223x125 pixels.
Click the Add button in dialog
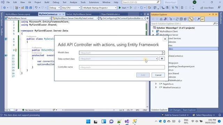pos(143,75)
